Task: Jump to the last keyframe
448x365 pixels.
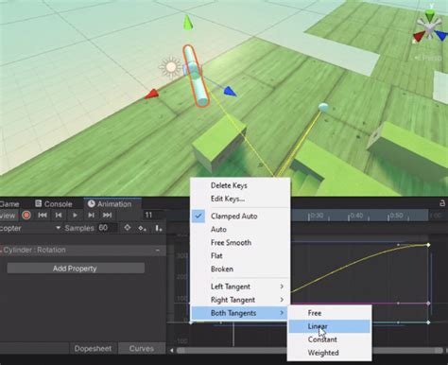Action: coord(107,215)
